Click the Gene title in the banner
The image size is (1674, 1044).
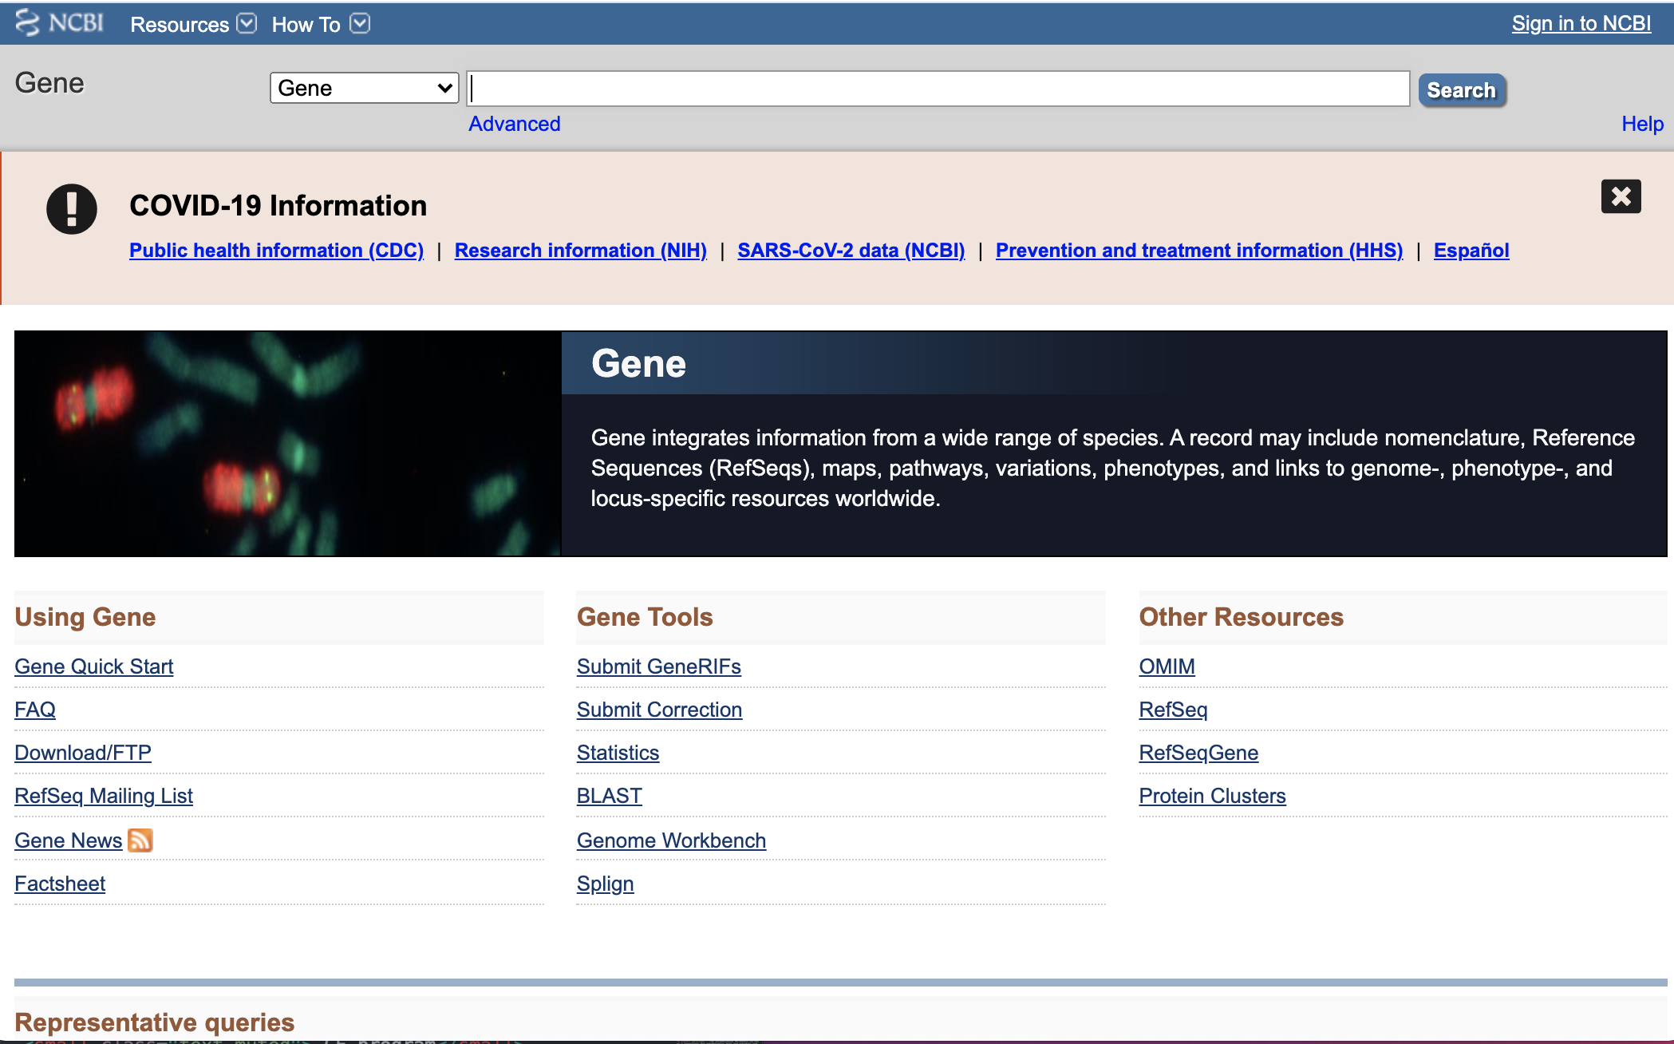click(x=638, y=364)
